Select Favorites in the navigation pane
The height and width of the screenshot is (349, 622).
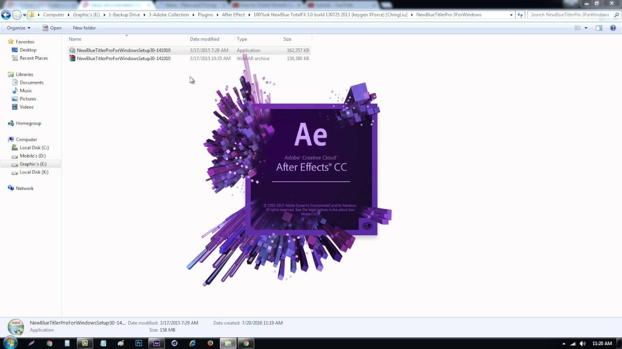[25, 42]
